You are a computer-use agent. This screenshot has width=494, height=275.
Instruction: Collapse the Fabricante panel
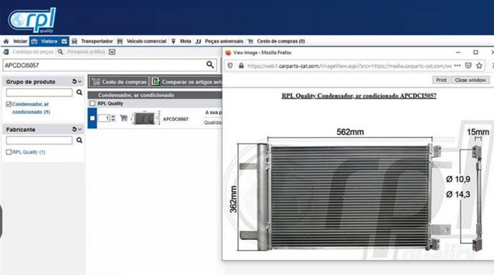point(80,129)
